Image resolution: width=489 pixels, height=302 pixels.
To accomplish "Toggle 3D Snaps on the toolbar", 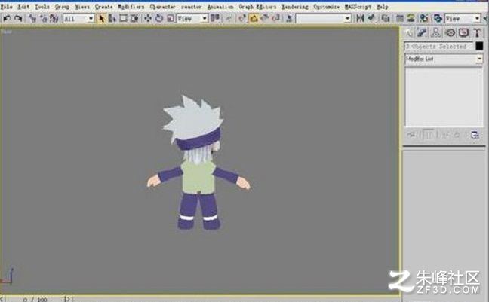I will (242, 18).
